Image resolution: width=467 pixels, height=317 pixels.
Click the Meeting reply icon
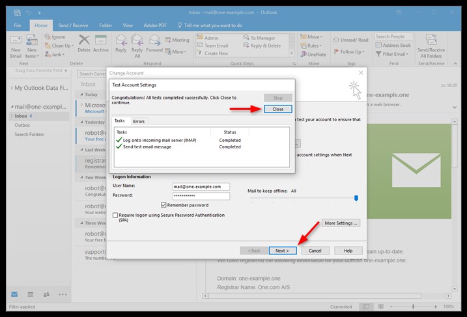coord(168,40)
